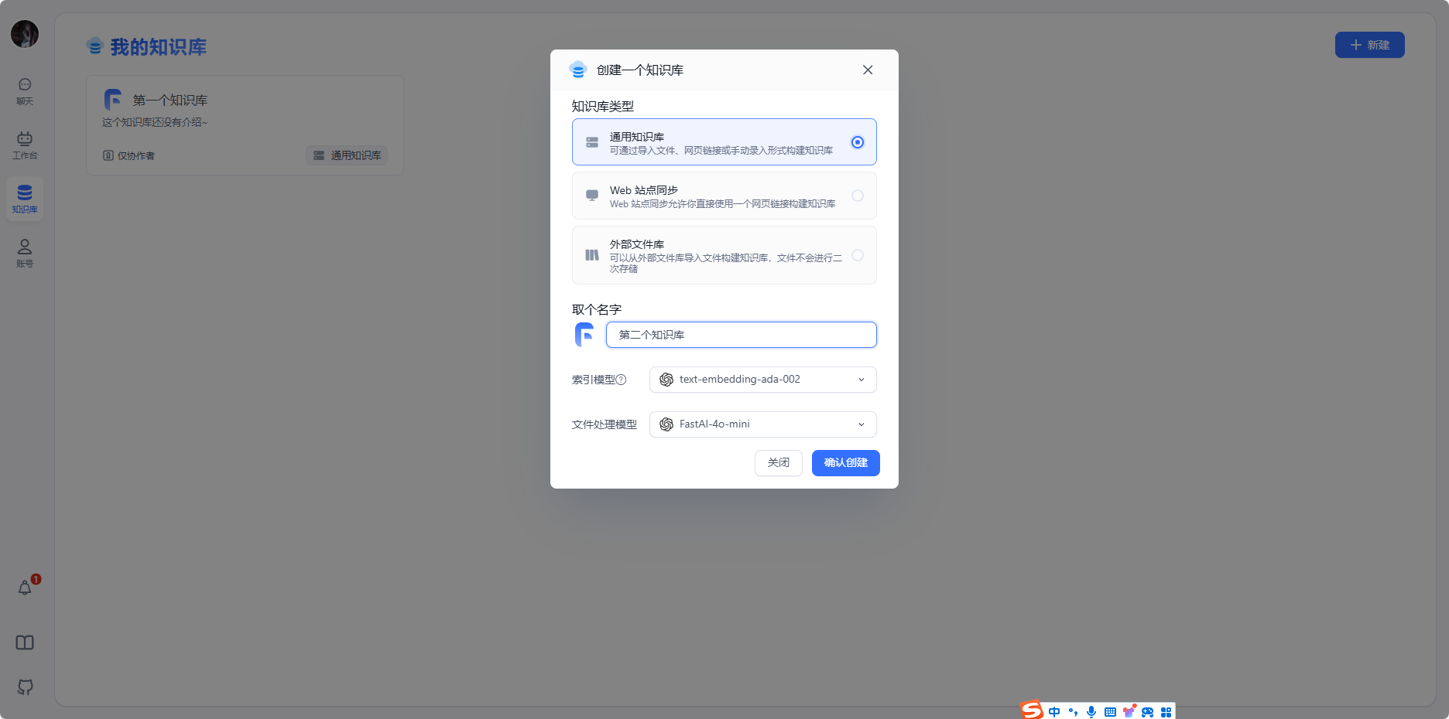Close the create knowledge base dialog
1449x719 pixels.
[x=868, y=70]
